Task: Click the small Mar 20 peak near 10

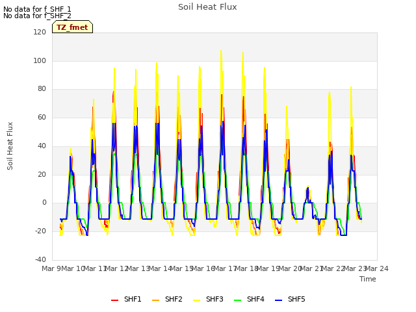Action: pyautogui.click(x=307, y=187)
